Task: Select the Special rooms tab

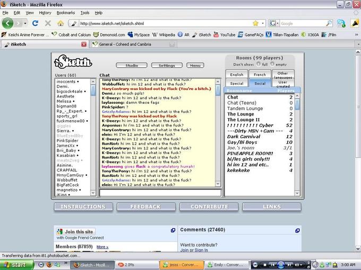Action: tap(236, 83)
